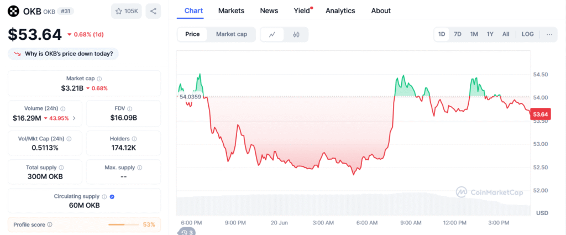Select the Price chart toggle
The image size is (566, 235).
[x=192, y=34]
